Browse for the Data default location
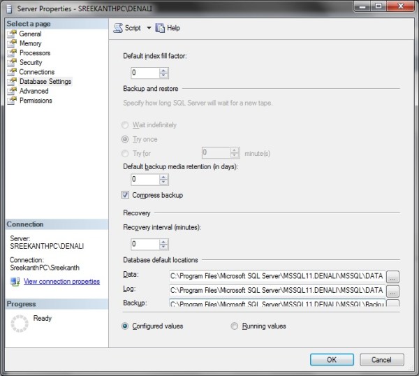Viewport: 419px width, 376px height. [x=393, y=275]
